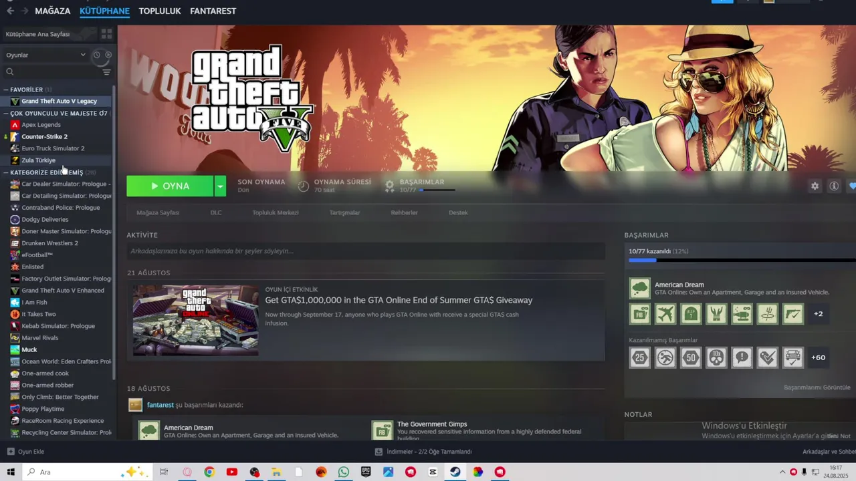Viewport: 856px width, 481px height.
Task: Click the locked 10x skull achievement icon
Action: coord(716,357)
